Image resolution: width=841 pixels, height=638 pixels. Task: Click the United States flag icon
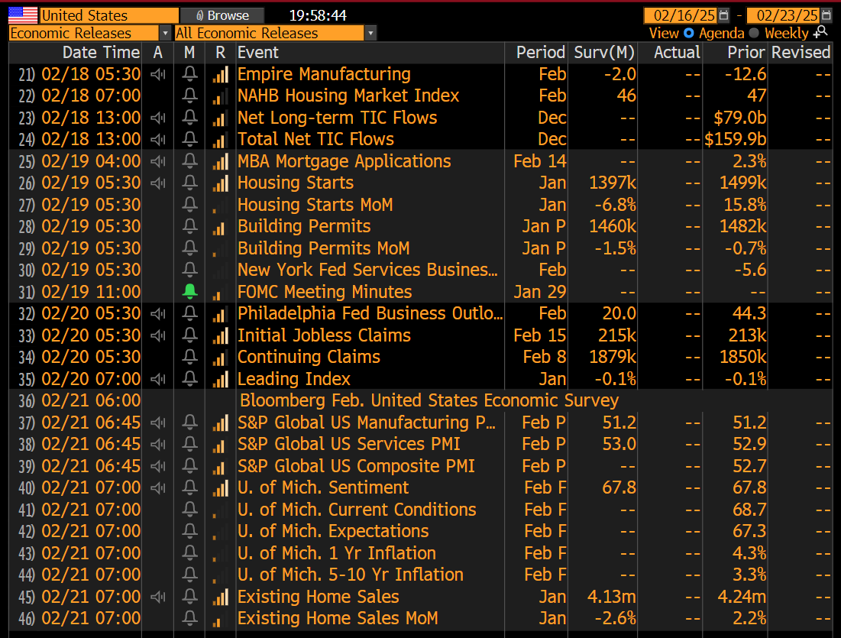pyautogui.click(x=23, y=15)
